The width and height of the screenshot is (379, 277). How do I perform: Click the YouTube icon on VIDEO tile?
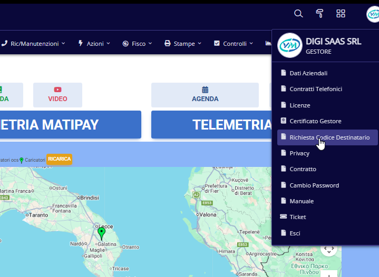coord(57,90)
